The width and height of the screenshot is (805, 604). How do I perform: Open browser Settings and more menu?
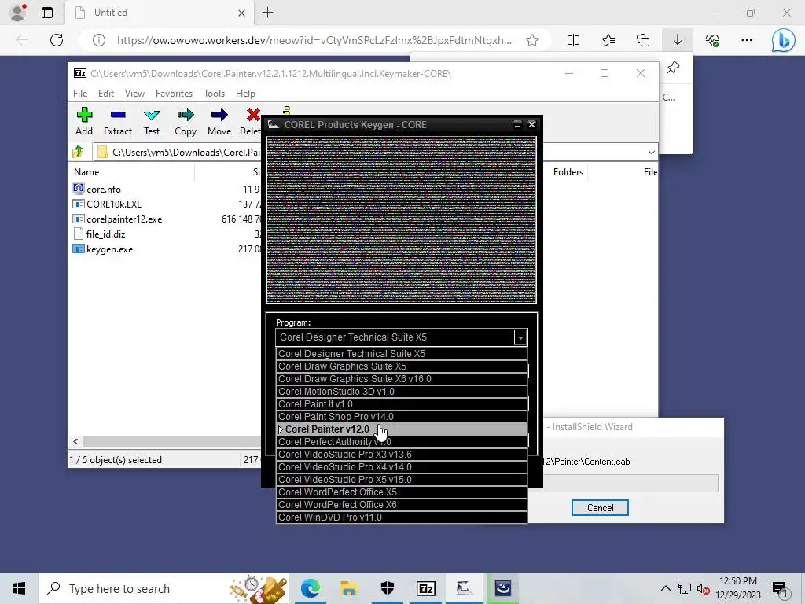(747, 40)
